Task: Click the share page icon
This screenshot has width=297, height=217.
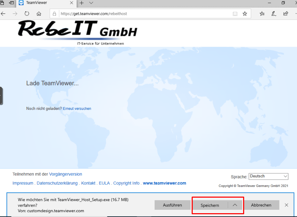Action: (286, 13)
